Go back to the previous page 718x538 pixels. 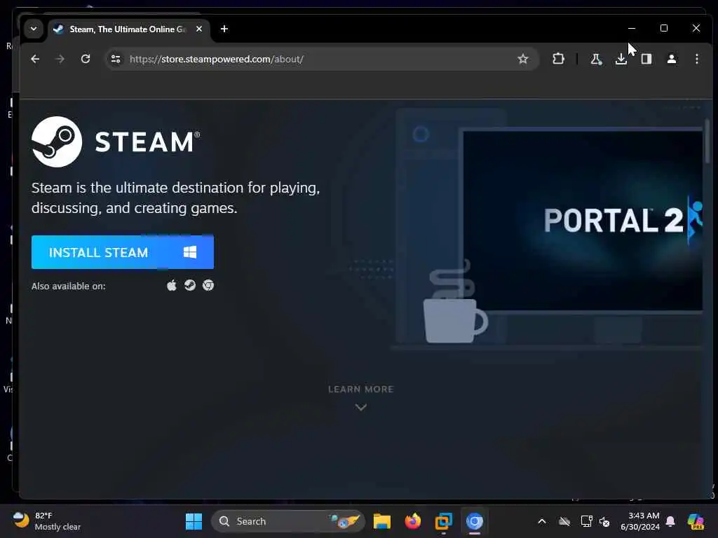click(35, 59)
